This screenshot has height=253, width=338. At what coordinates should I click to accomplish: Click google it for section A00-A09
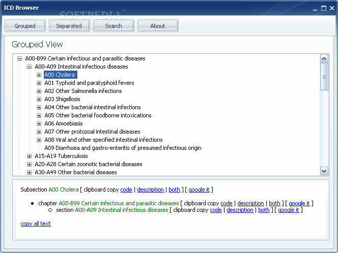pyautogui.click(x=289, y=210)
